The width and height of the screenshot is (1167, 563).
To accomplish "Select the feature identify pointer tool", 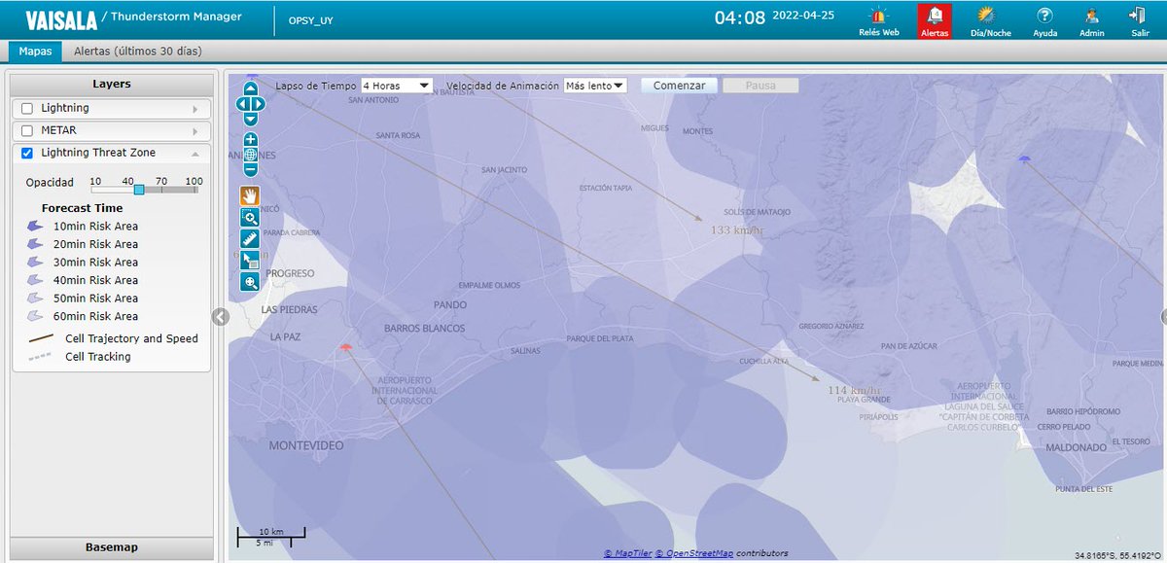I will (251, 261).
